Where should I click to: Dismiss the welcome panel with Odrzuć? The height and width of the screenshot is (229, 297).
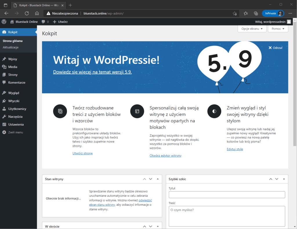(x=276, y=48)
